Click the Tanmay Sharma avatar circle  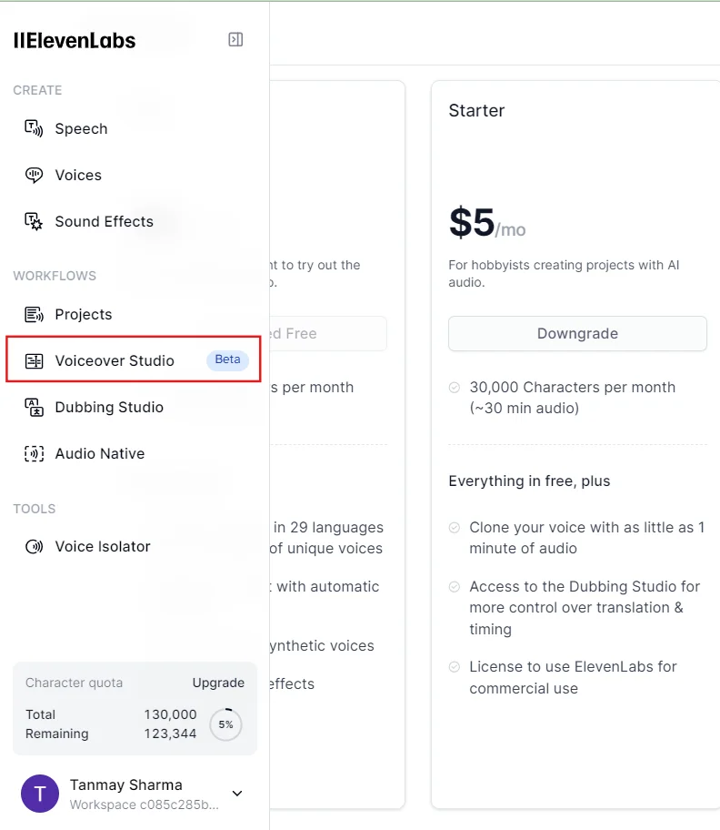(40, 794)
